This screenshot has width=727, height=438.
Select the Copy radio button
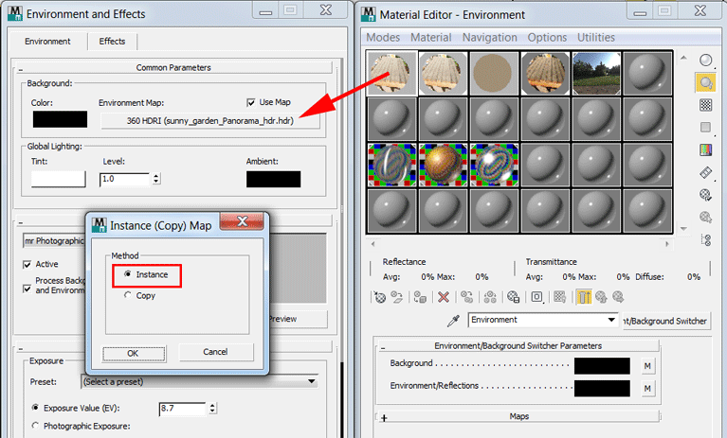(x=128, y=295)
